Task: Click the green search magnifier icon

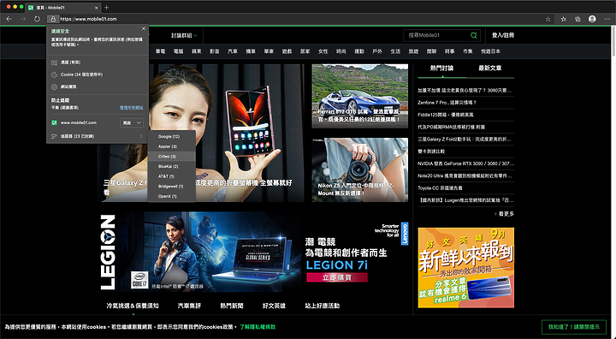Action: pyautogui.click(x=474, y=35)
